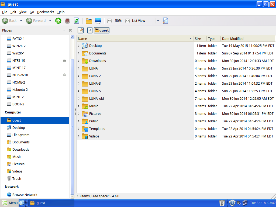Click the green Up directory arrow
The image size is (276, 207).
(58, 21)
